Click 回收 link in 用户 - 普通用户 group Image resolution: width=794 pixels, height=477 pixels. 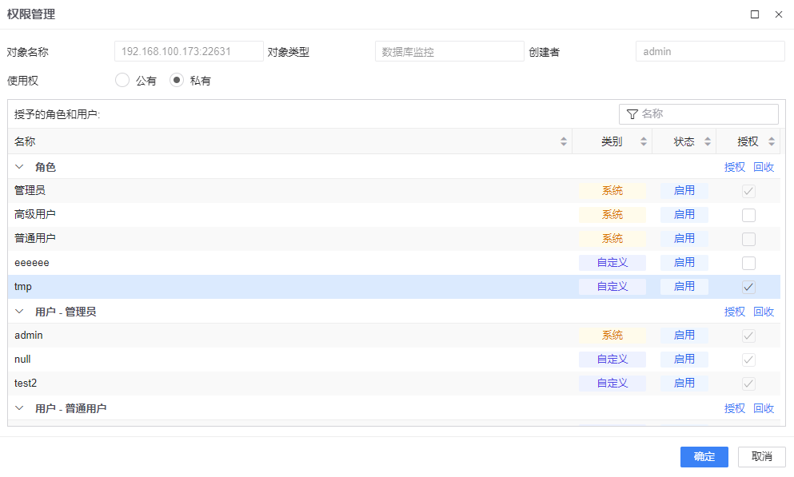764,408
